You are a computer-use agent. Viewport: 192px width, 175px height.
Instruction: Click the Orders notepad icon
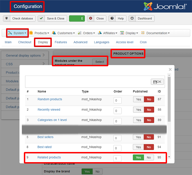(x=80, y=33)
